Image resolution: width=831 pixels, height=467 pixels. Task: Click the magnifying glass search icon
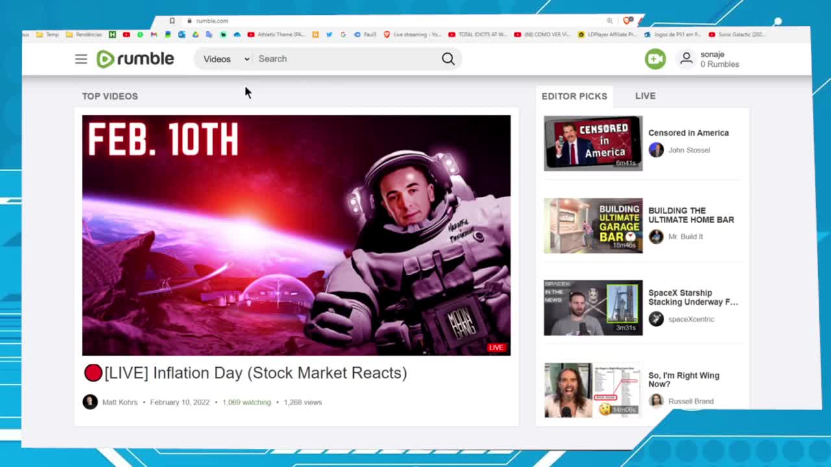pos(448,59)
